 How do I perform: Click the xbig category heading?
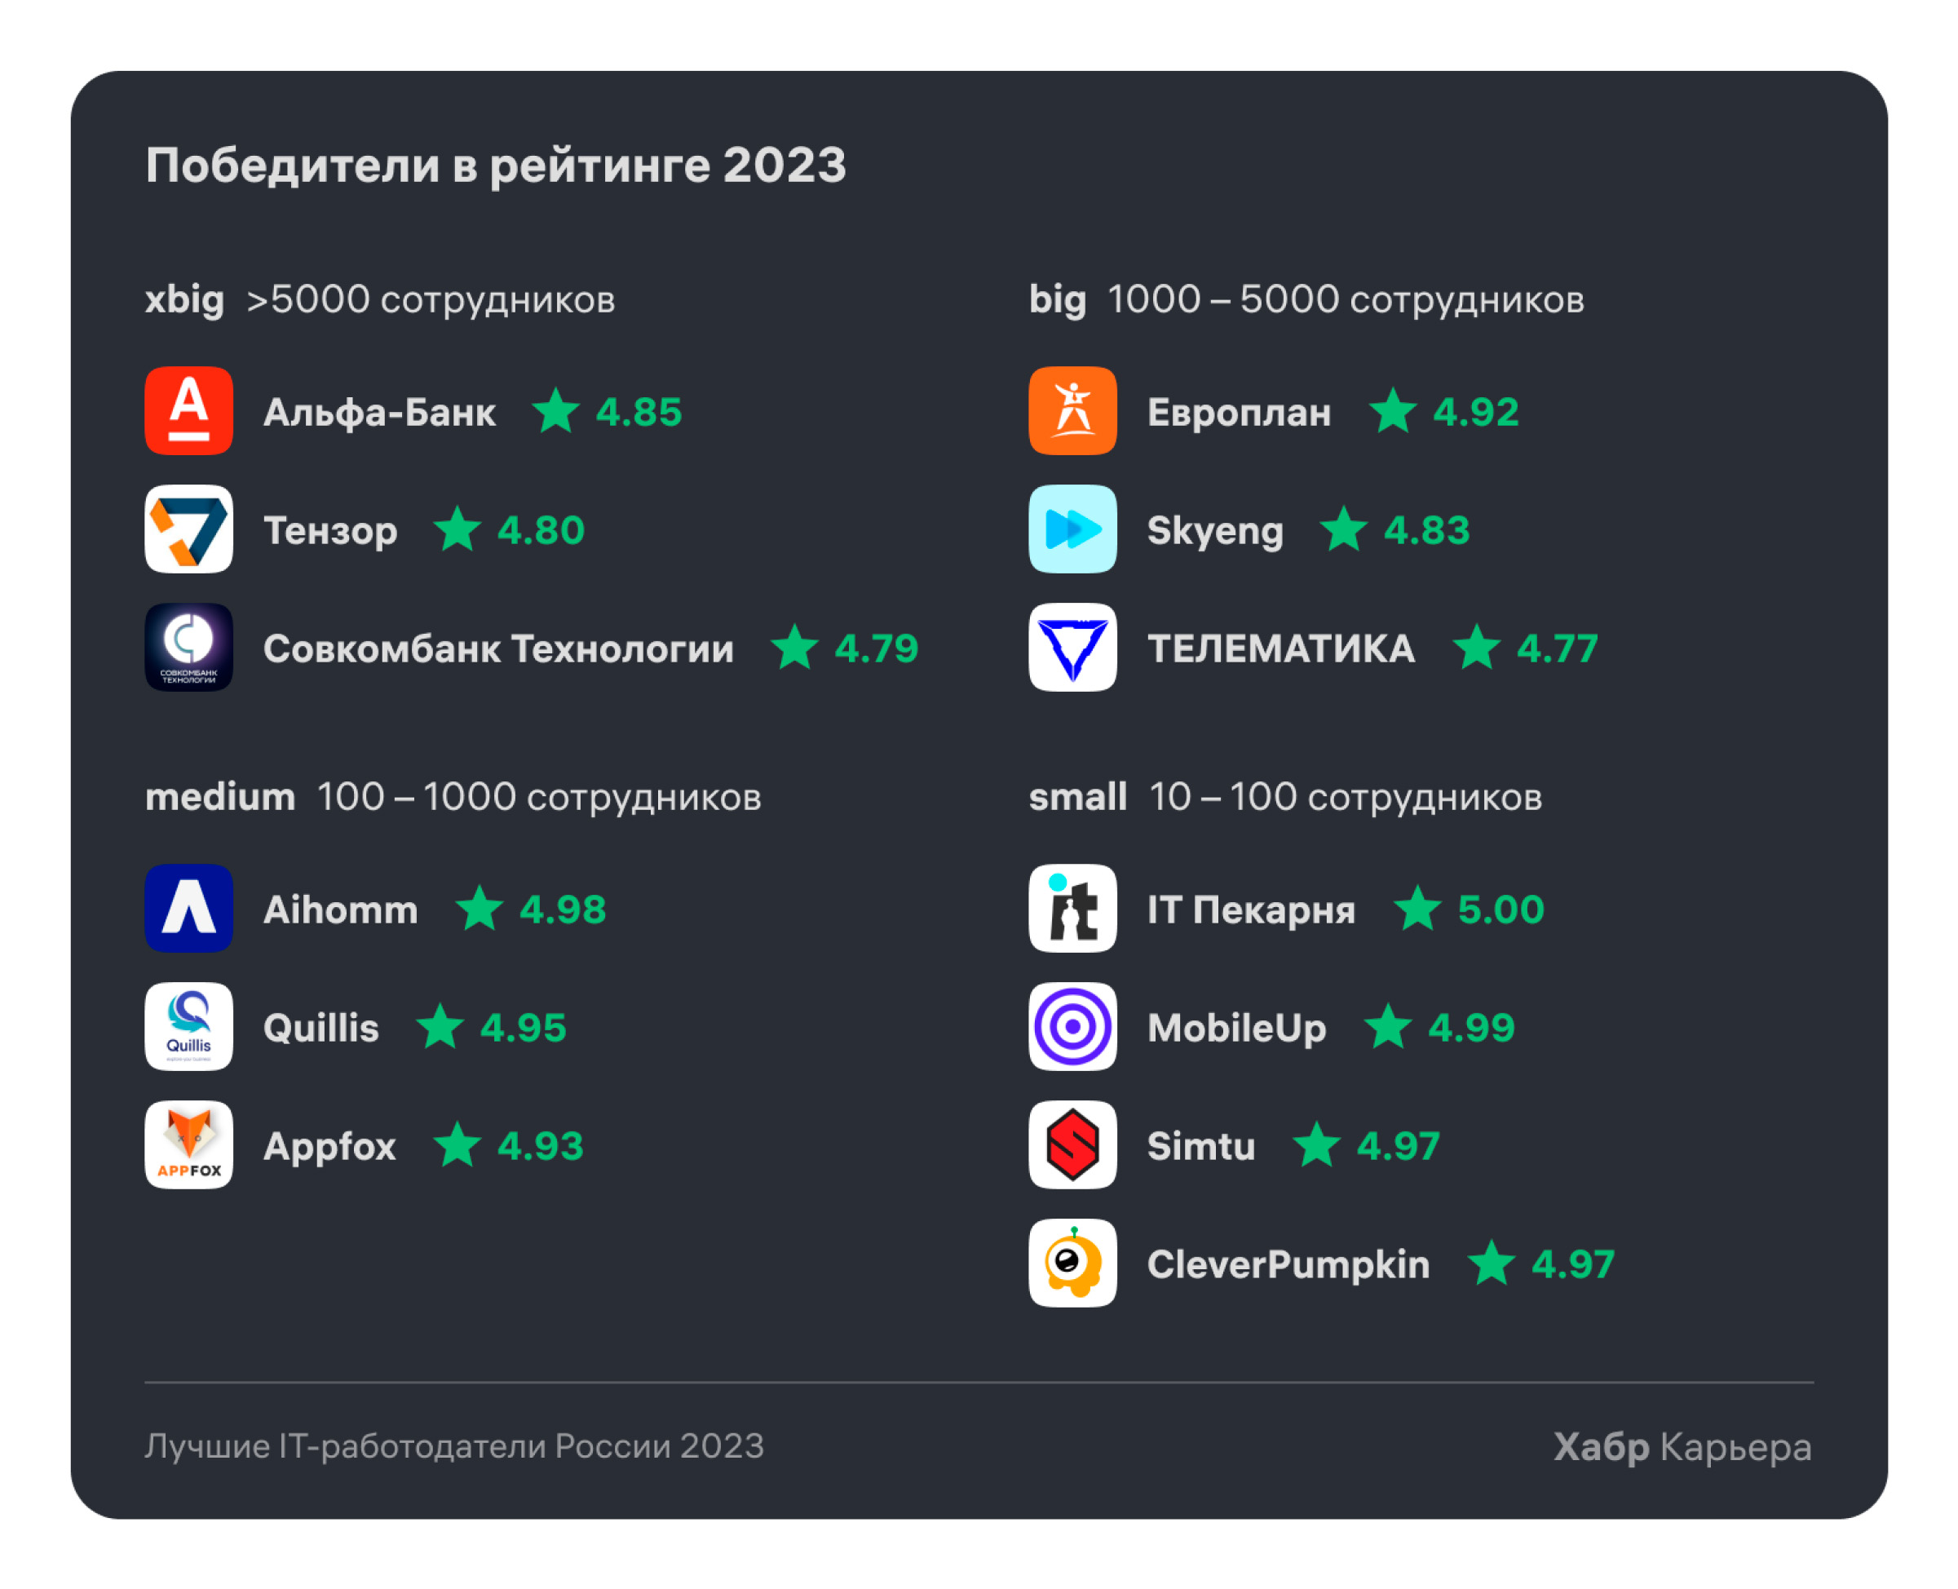point(185,299)
